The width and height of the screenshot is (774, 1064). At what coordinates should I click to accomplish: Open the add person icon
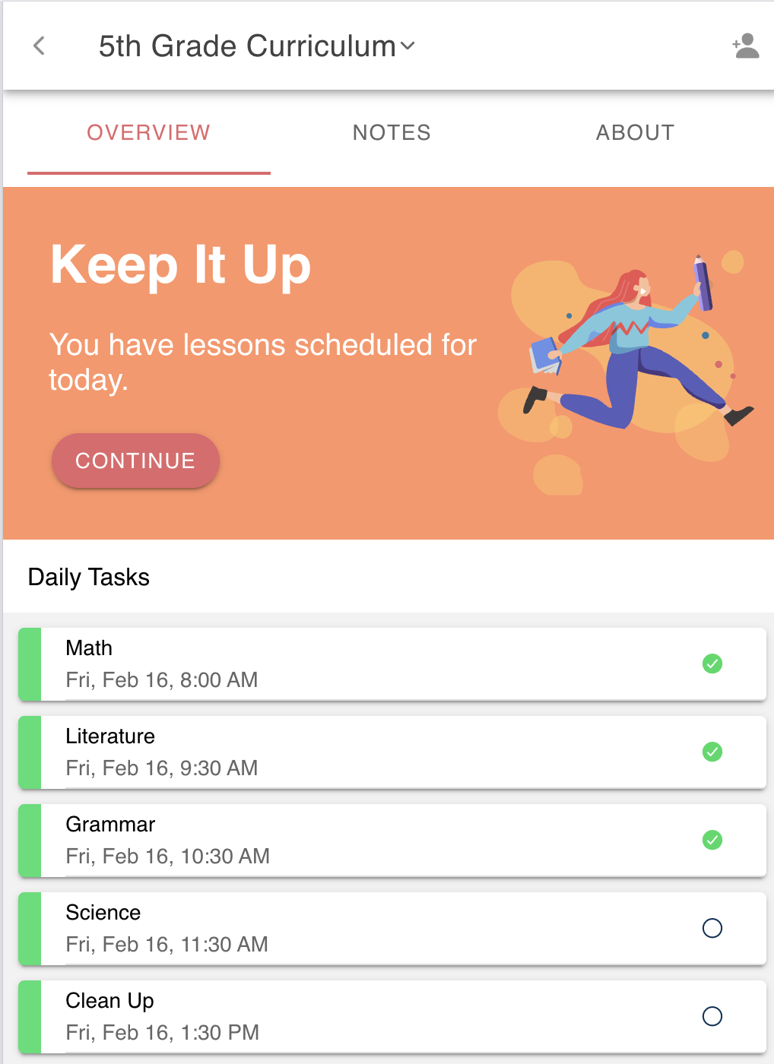point(745,46)
